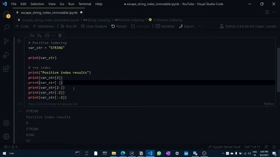The width and height of the screenshot is (280, 157).
Task: Click code line print(var_str[::2])
Action: tap(47, 98)
